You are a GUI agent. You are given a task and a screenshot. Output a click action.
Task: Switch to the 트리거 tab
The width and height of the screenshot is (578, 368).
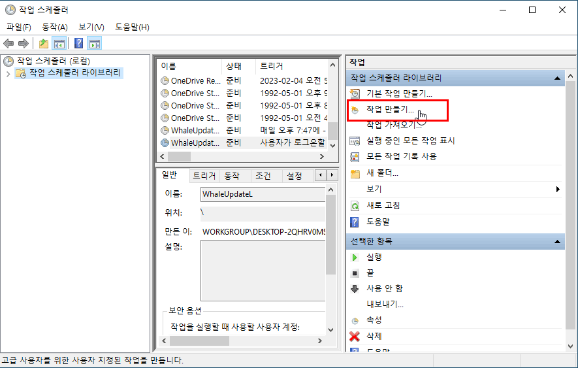coord(204,176)
